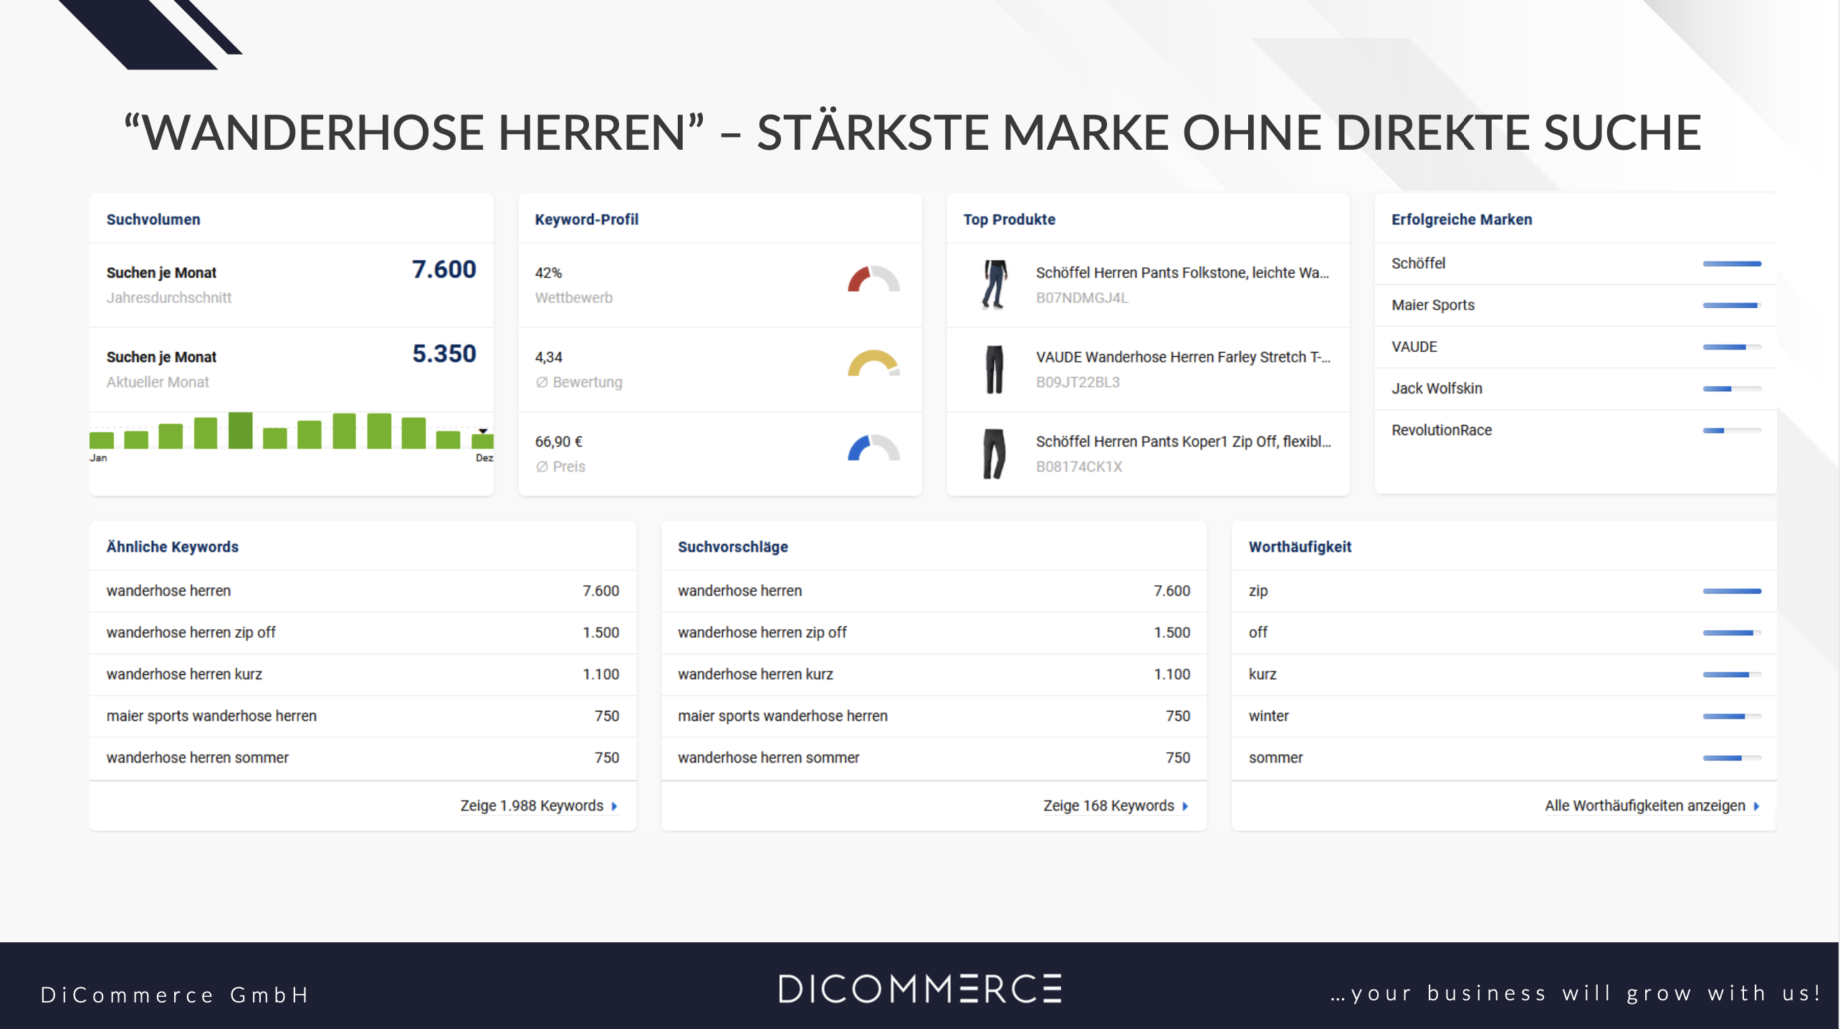Click the Maier Sports brand strength bar

click(x=1732, y=305)
